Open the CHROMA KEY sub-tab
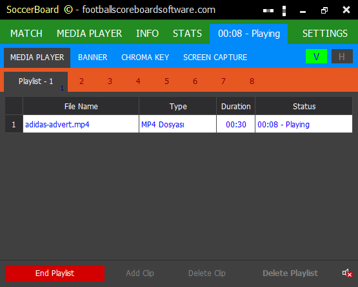The height and width of the screenshot is (287, 358). [x=145, y=58]
